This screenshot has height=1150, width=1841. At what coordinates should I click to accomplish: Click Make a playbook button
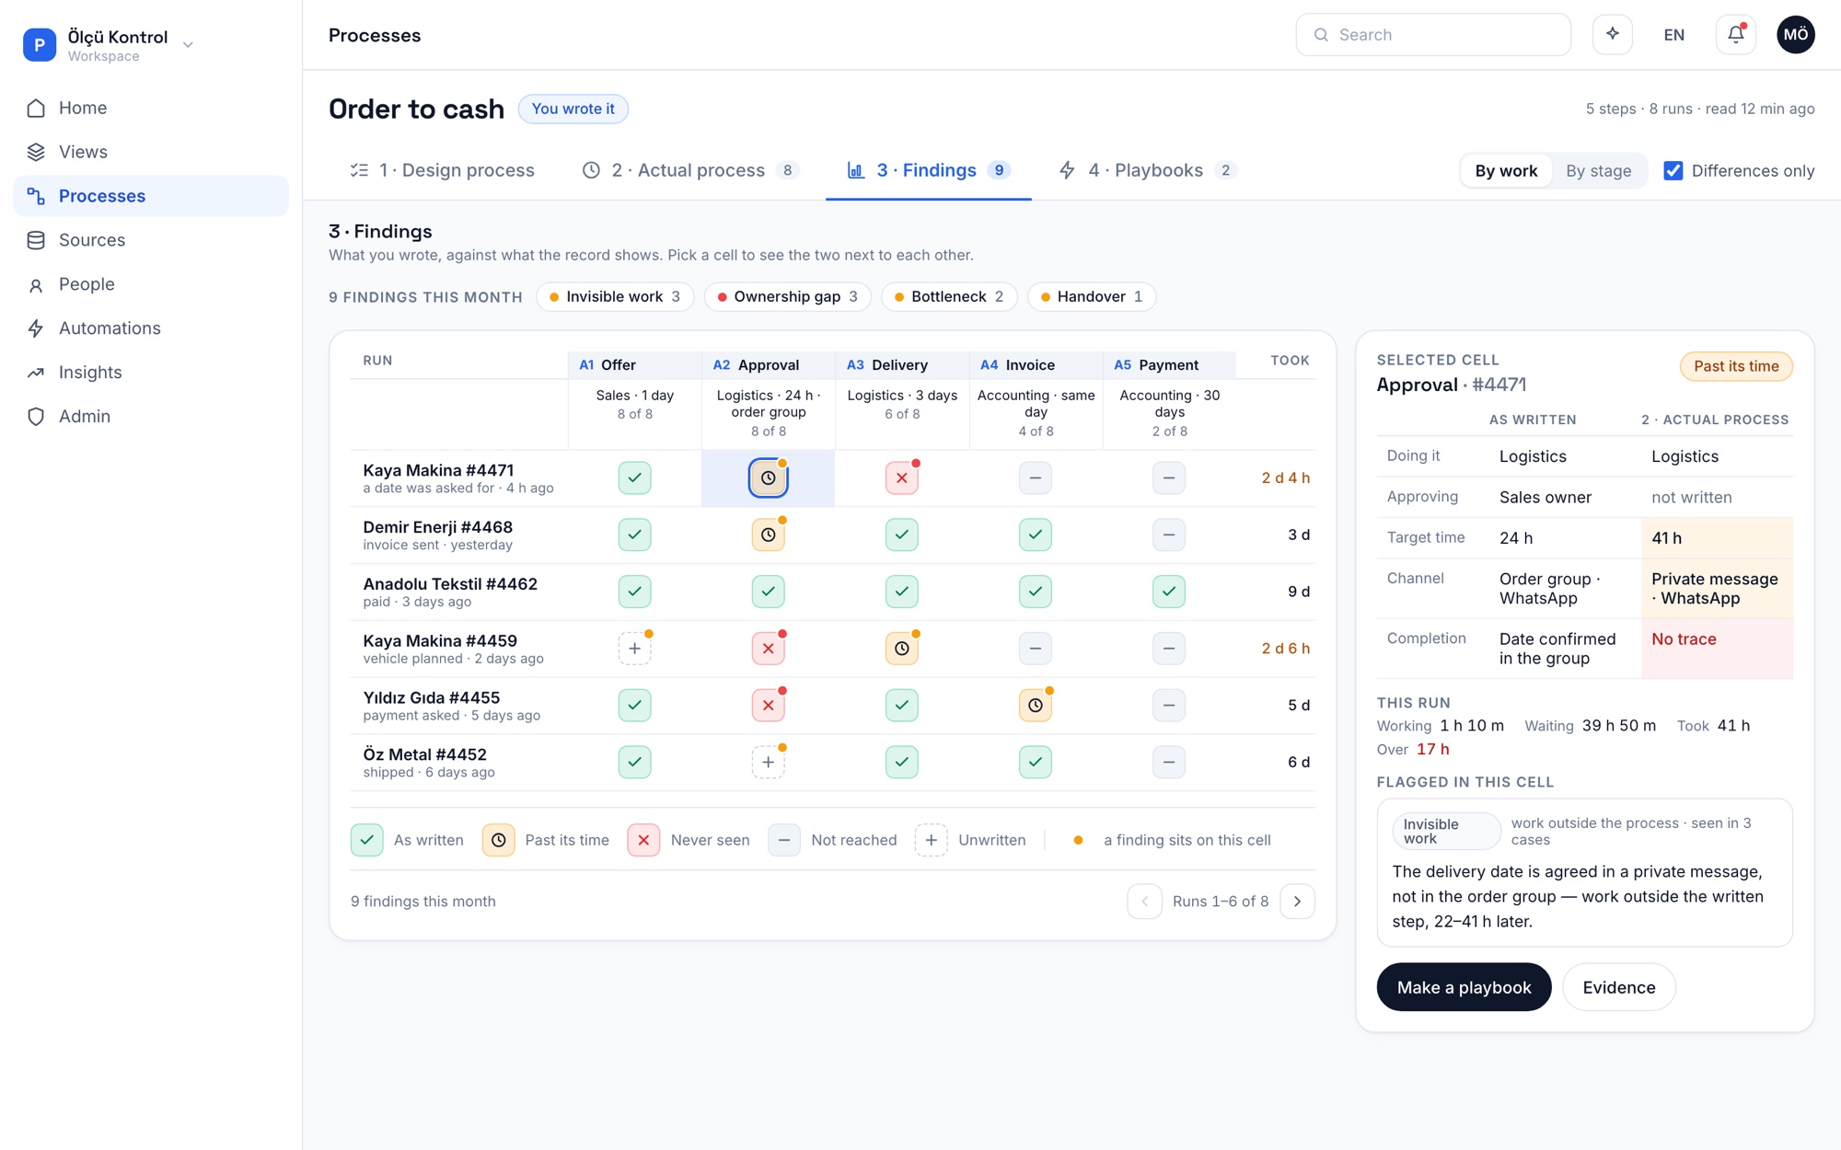1464,987
